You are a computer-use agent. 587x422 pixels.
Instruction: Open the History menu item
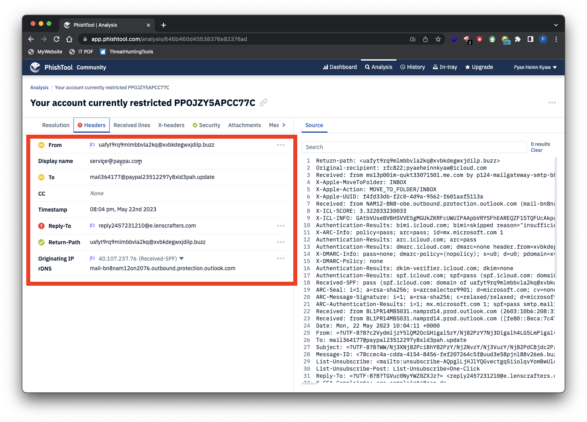(x=413, y=67)
